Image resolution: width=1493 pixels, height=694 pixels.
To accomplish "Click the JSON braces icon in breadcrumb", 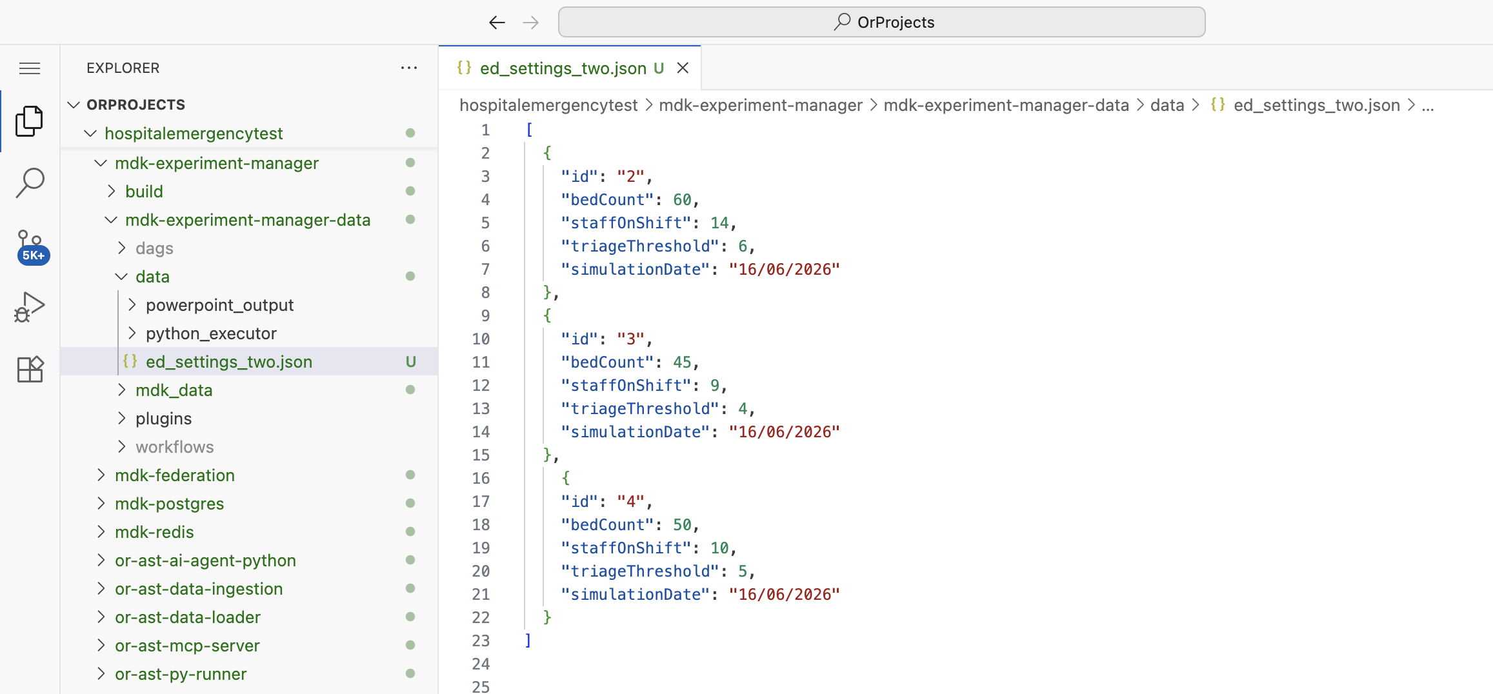I will coord(1217,104).
